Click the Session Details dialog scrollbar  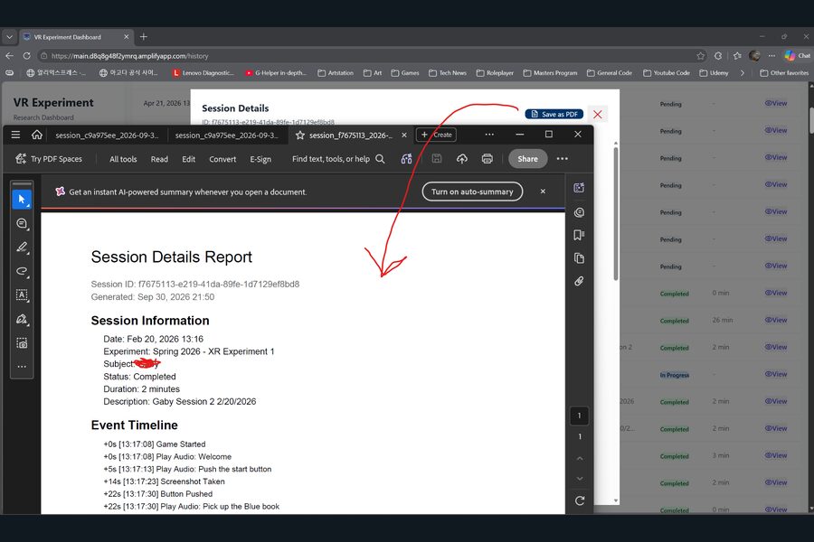point(616,214)
